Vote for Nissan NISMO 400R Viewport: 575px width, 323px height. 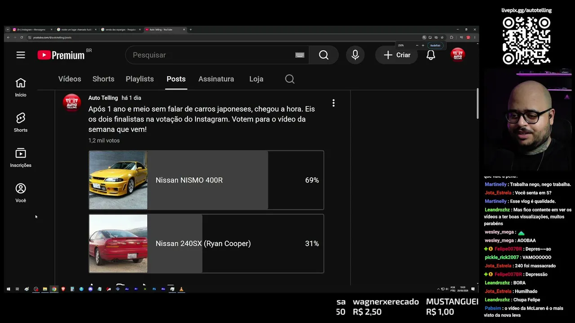point(206,180)
